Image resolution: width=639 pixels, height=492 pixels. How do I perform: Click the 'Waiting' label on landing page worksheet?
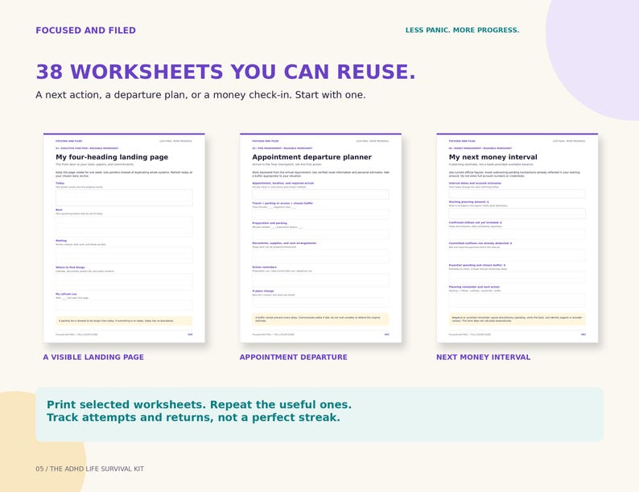(61, 241)
